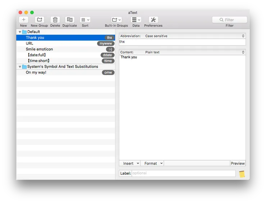The image size is (266, 203).
Task: Open the Built-in Groups menu
Action: pos(116,20)
